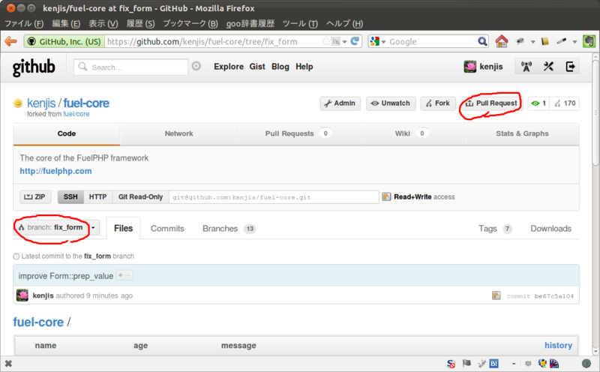The height and width of the screenshot is (372, 600).
Task: Reload the page with the refresh icon
Action: [355, 41]
